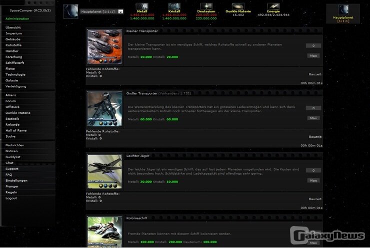
Task: Click Dunkle Materie value 16.402
Action: (238, 15)
